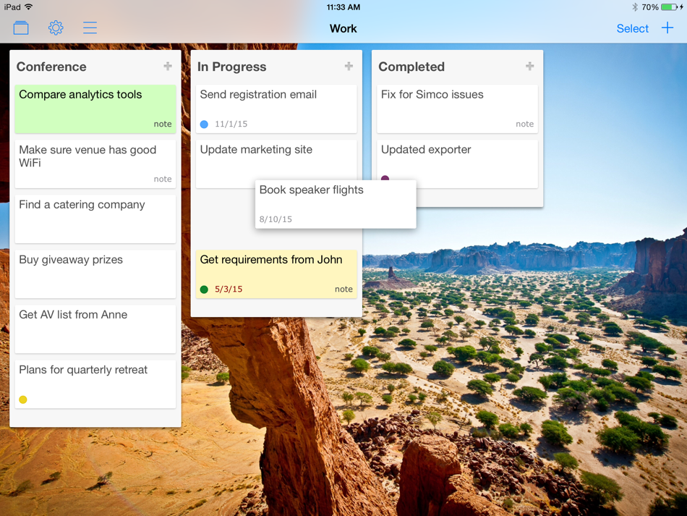Image resolution: width=687 pixels, height=516 pixels.
Task: Open note on Fix for Simco issues
Action: tap(524, 124)
